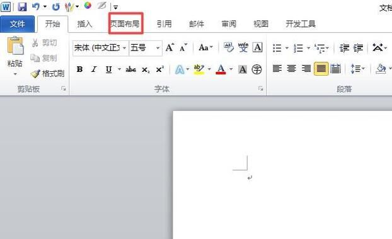Click the Grow Font icon

point(170,47)
